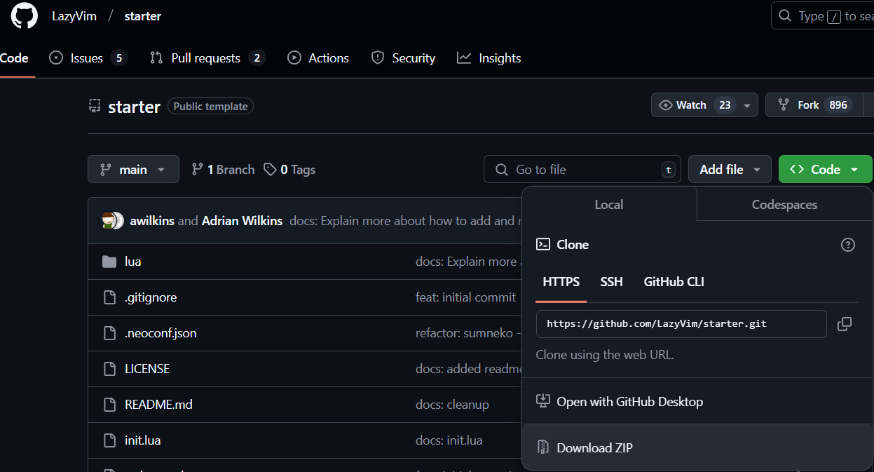Focus the Go to file search field
Viewport: 874px width, 472px height.
582,170
